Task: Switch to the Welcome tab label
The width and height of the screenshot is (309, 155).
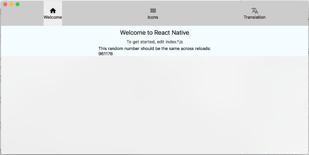Action: (x=53, y=17)
